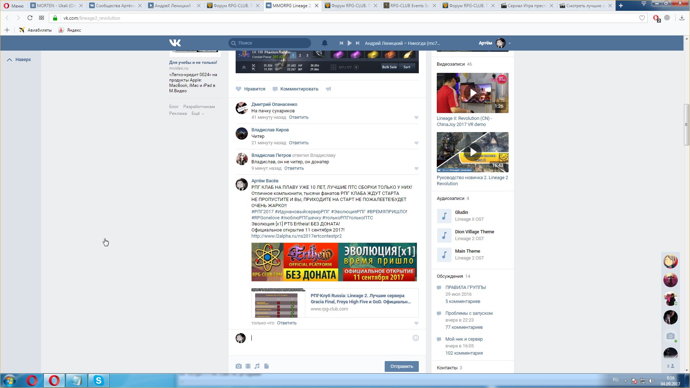This screenshot has height=388, width=690.
Task: Open Мой ник и сервер discussion
Action: click(x=464, y=339)
